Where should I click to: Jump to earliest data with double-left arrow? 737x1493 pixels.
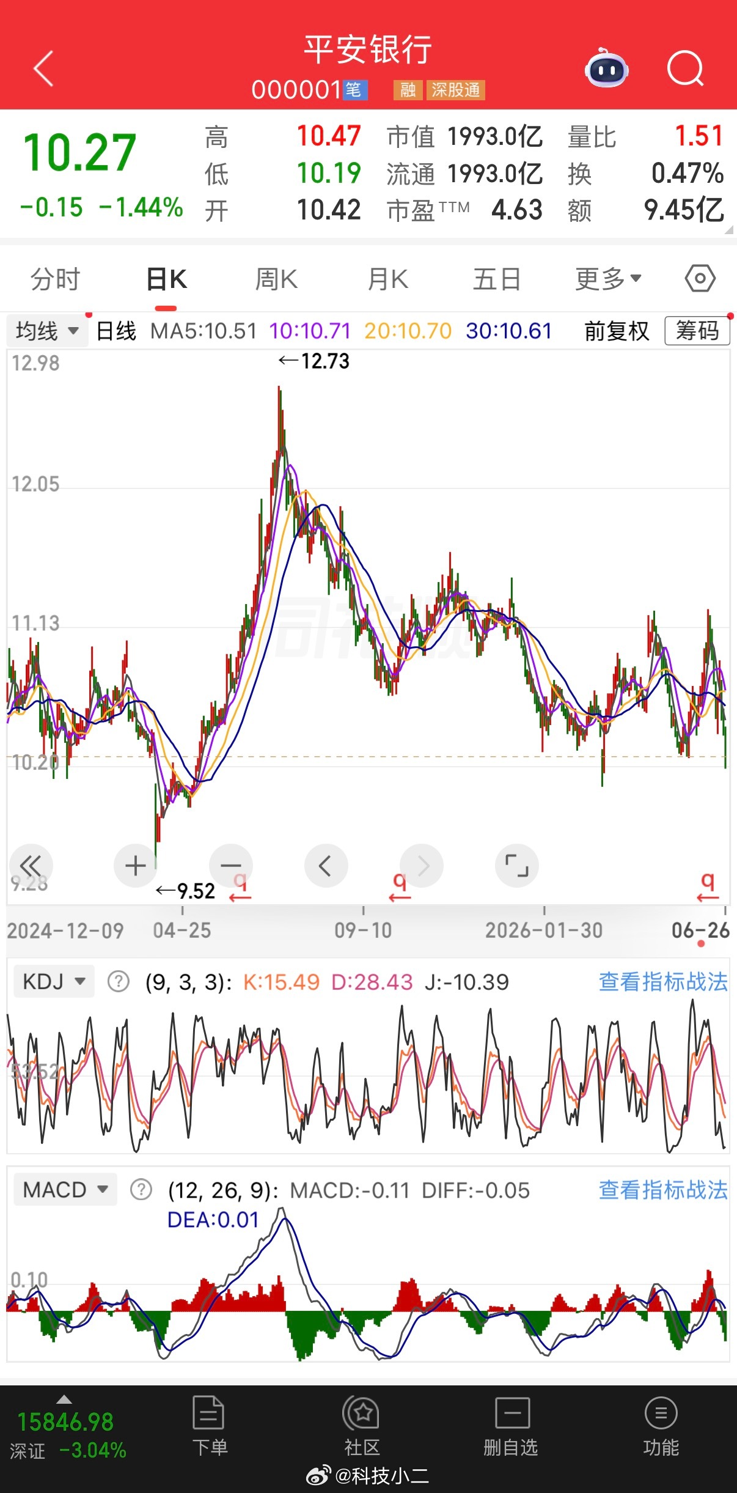point(31,866)
